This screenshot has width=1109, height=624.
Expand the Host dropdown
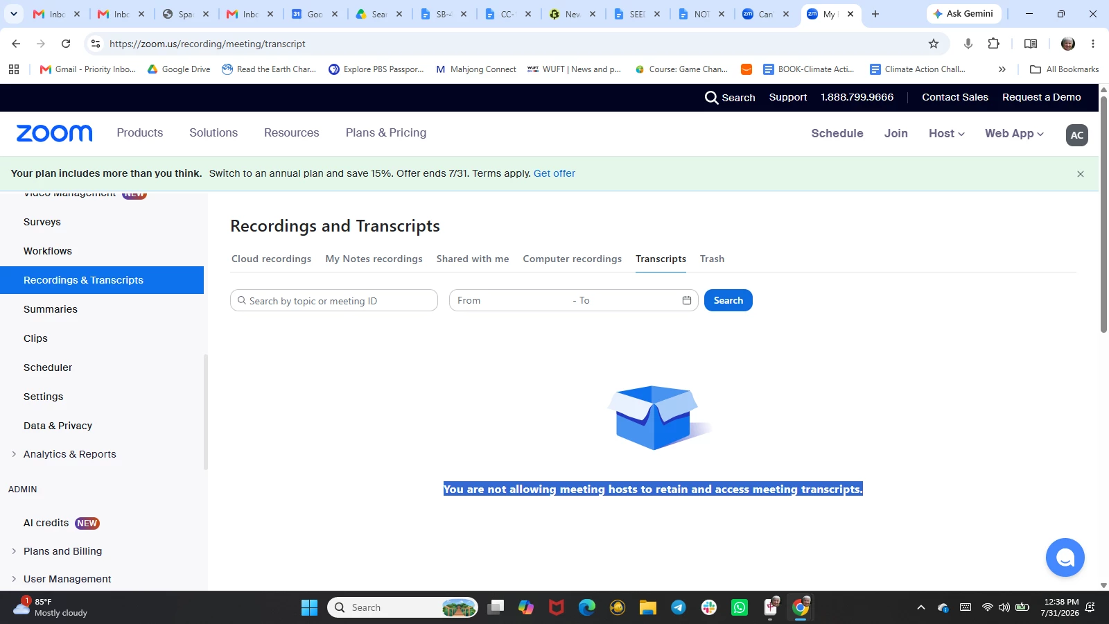(947, 134)
